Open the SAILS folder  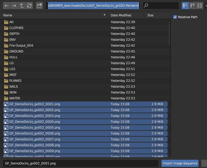(85, 86)
